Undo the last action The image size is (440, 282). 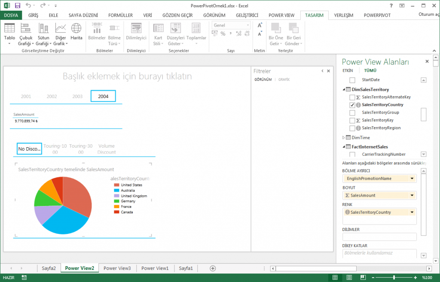click(x=28, y=5)
